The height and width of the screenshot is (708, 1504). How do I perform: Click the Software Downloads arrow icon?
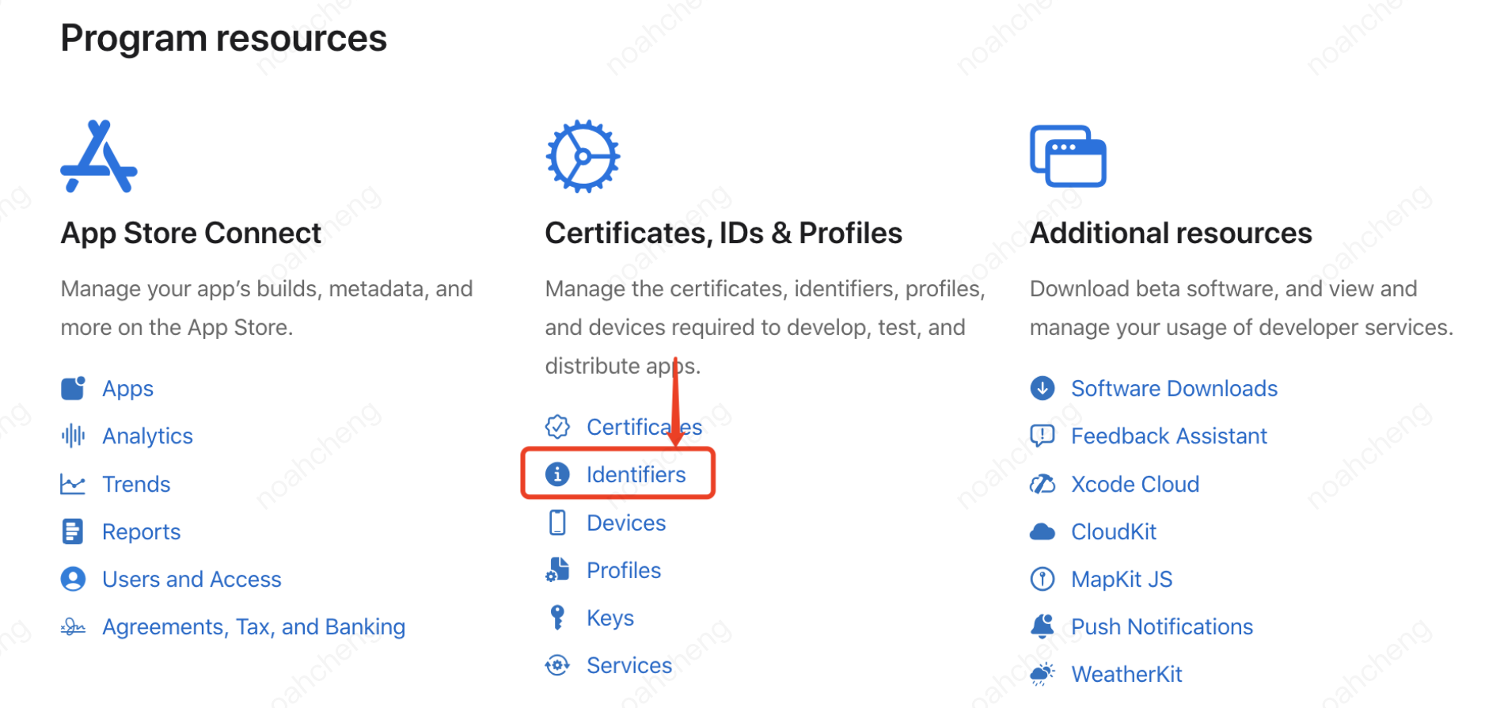click(x=1043, y=388)
